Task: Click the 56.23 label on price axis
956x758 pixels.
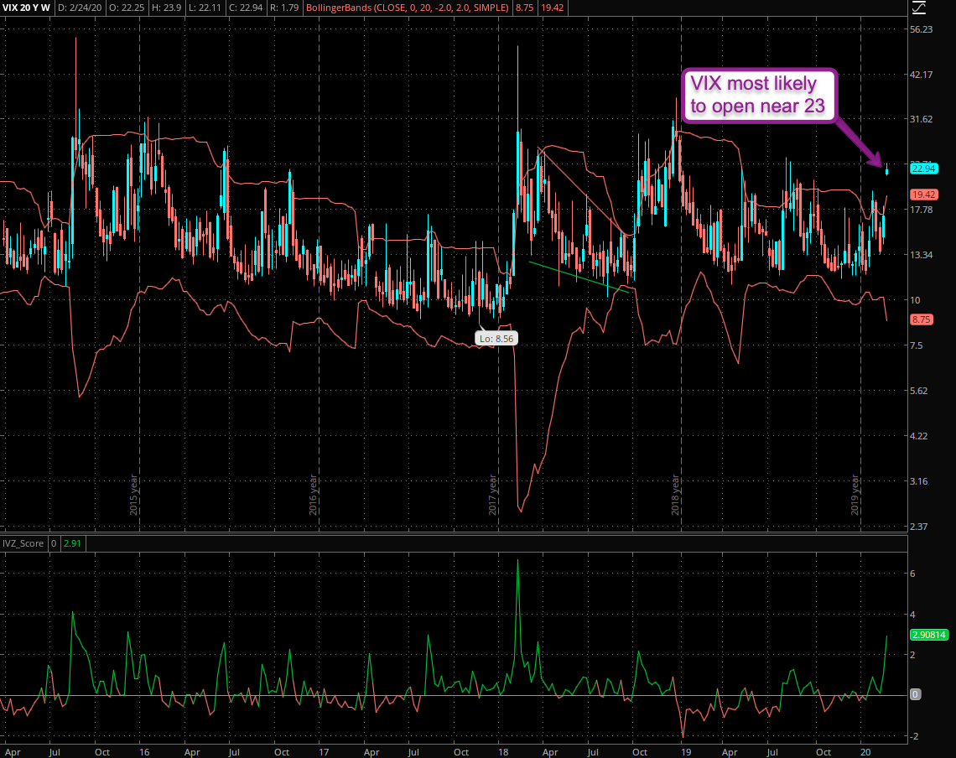Action: pyautogui.click(x=922, y=29)
